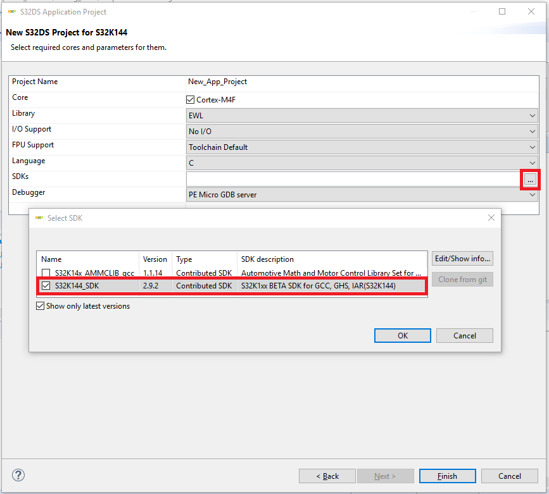This screenshot has width=549, height=494.
Task: Click the Next > wizard button
Action: tap(385, 476)
